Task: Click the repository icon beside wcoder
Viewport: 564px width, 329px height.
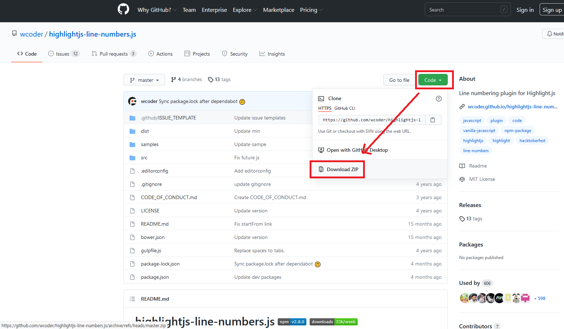Action: [14, 34]
